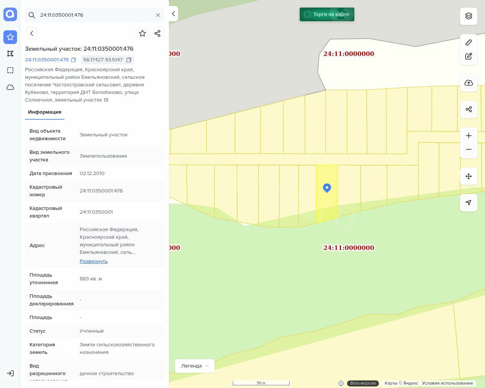The width and height of the screenshot is (485, 388).
Task: Switch to the "Информация" tab
Action: click(x=45, y=112)
